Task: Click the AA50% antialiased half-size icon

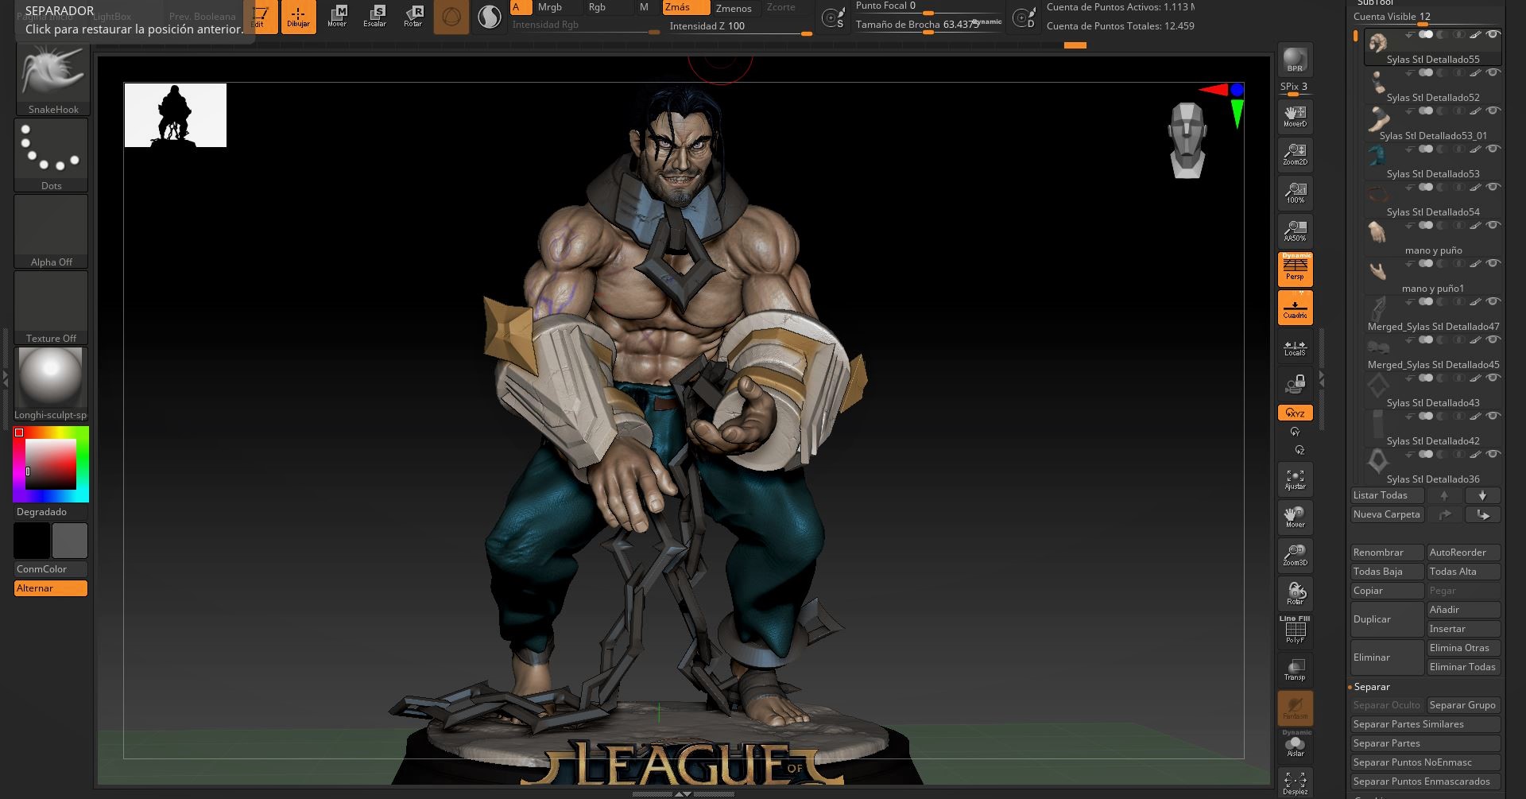Action: point(1295,231)
